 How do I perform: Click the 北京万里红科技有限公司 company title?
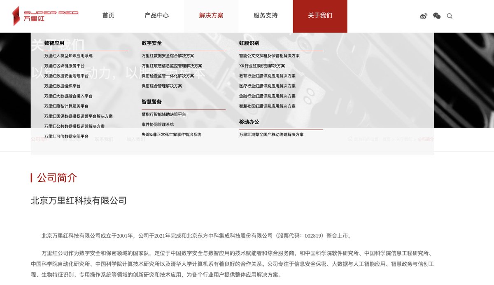tap(79, 201)
